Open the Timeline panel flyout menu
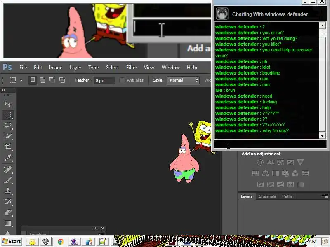This screenshot has height=247, width=330. 101,234
